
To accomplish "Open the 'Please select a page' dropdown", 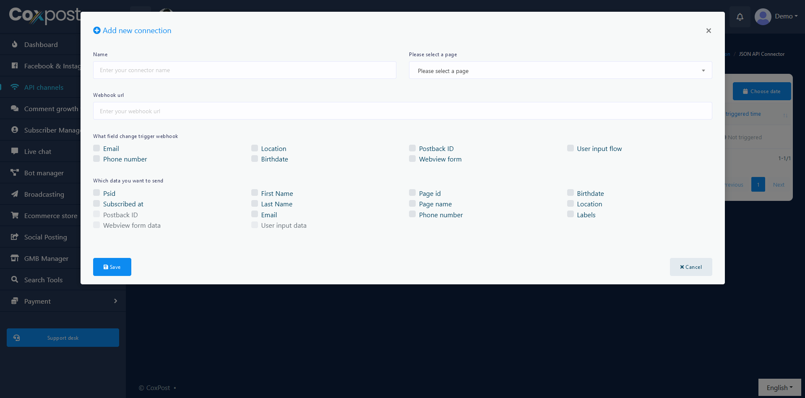I will point(560,70).
